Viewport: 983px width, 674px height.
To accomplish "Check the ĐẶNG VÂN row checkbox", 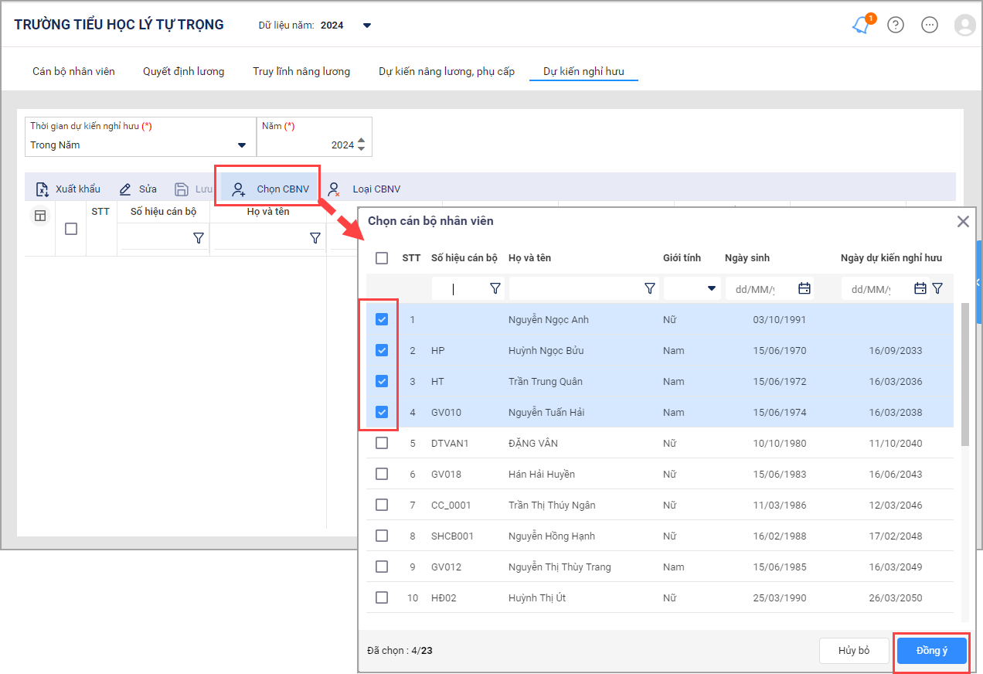I will point(382,443).
